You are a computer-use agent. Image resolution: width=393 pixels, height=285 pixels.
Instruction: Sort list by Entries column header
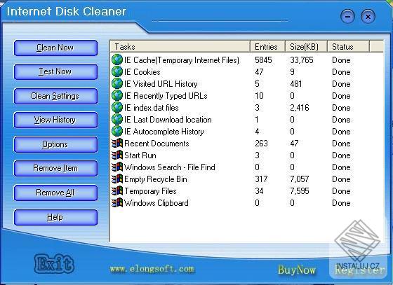(x=267, y=47)
